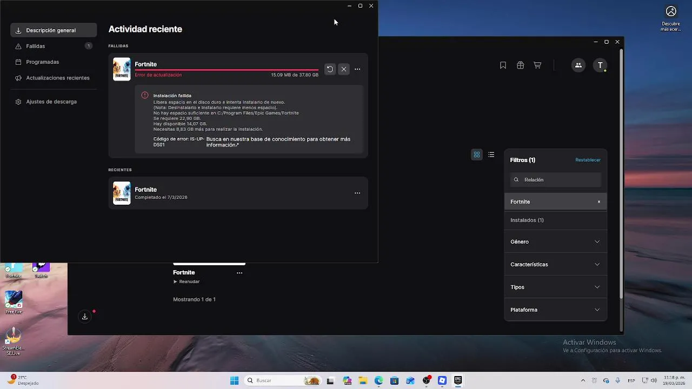This screenshot has height=389, width=692.
Task: Switch library to grid view
Action: pyautogui.click(x=477, y=155)
